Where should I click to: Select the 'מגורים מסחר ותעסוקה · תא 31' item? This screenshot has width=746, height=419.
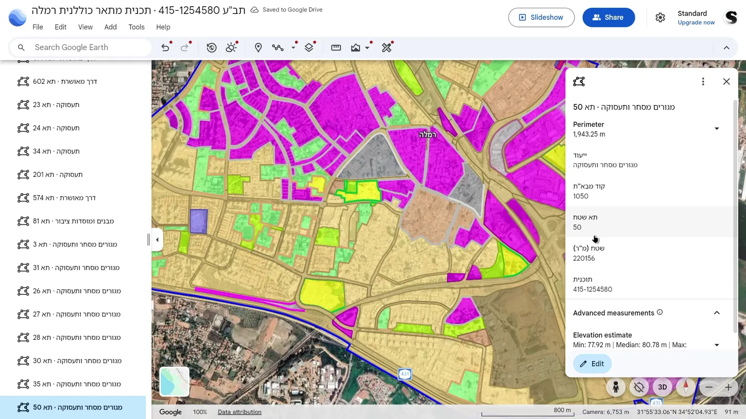(x=73, y=268)
